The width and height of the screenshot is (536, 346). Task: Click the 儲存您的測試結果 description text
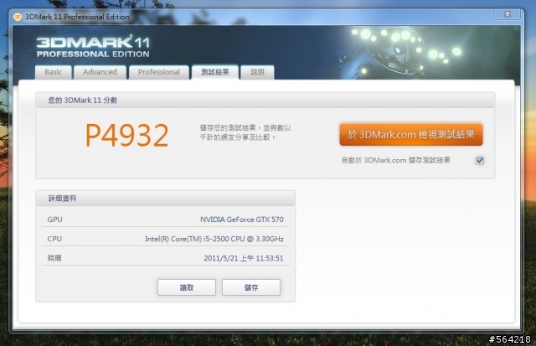[x=245, y=132]
